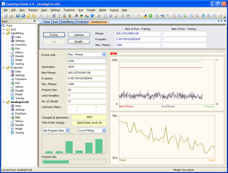Screen dimensions: 228x173
Task: Click the Simplify button
Action: tap(79, 42)
